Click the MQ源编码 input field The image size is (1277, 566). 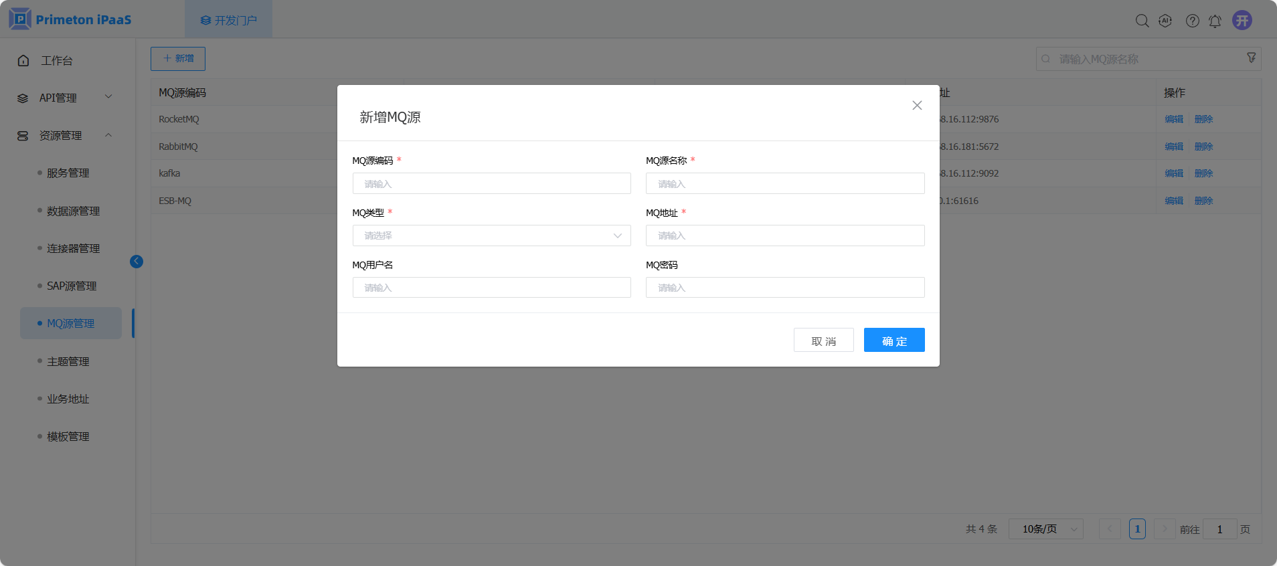tap(491, 183)
